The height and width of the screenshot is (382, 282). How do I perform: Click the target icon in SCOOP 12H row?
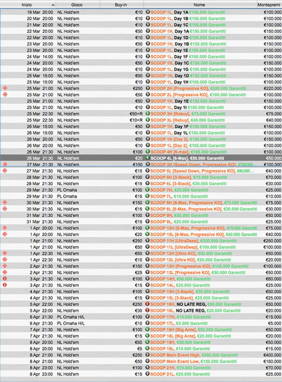coord(5,254)
